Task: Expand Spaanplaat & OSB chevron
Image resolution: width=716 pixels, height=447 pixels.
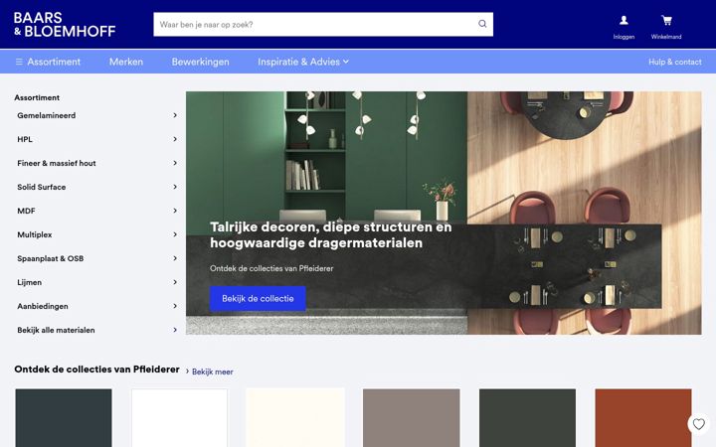Action: coord(175,258)
